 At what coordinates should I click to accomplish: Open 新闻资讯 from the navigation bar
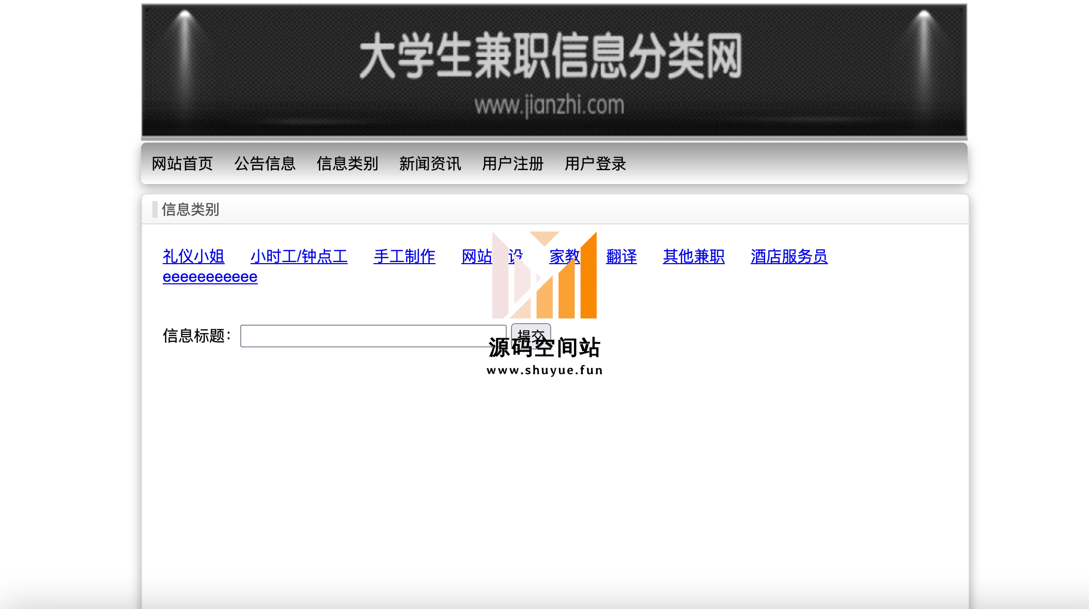pos(430,164)
